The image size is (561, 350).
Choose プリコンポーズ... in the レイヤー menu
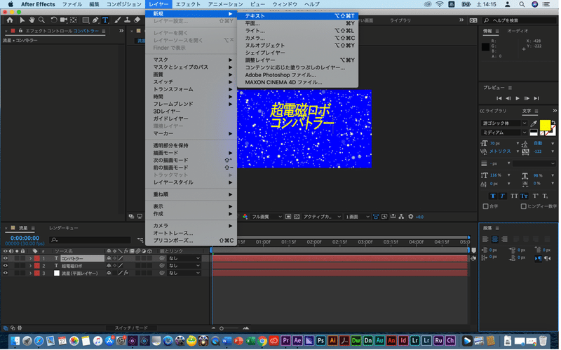(x=191, y=241)
